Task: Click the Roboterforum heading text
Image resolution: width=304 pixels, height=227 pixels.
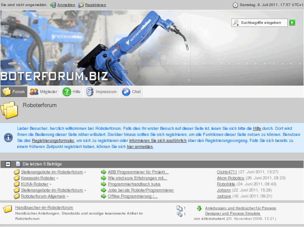Action: click(x=40, y=105)
